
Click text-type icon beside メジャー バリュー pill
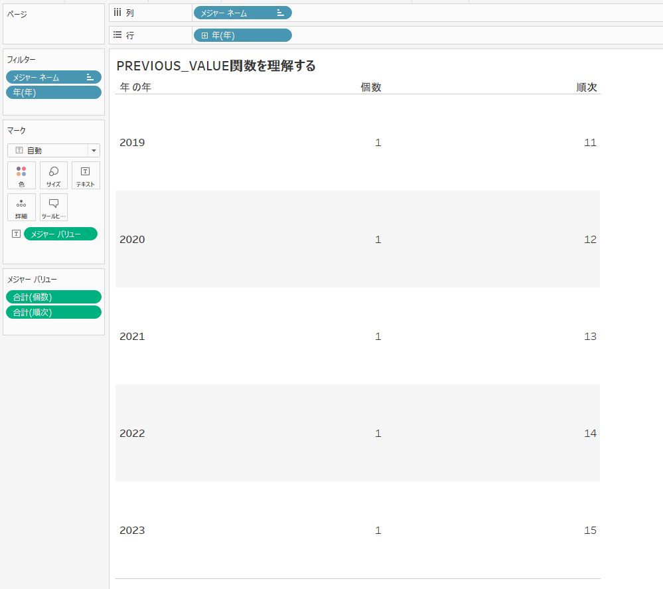click(17, 234)
